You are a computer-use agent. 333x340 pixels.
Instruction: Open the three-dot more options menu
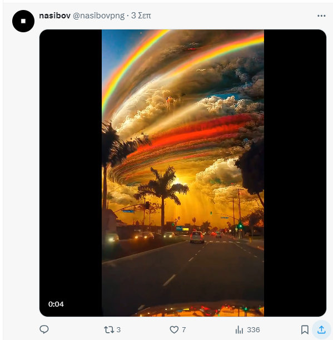[x=321, y=16]
